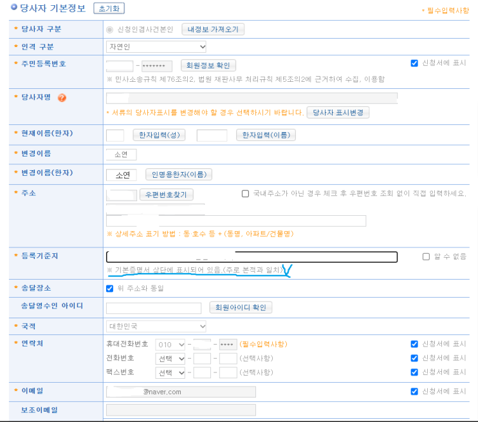Focus the 휴대전화번호 middle digits field
The width and height of the screenshot is (478, 422).
(202, 345)
